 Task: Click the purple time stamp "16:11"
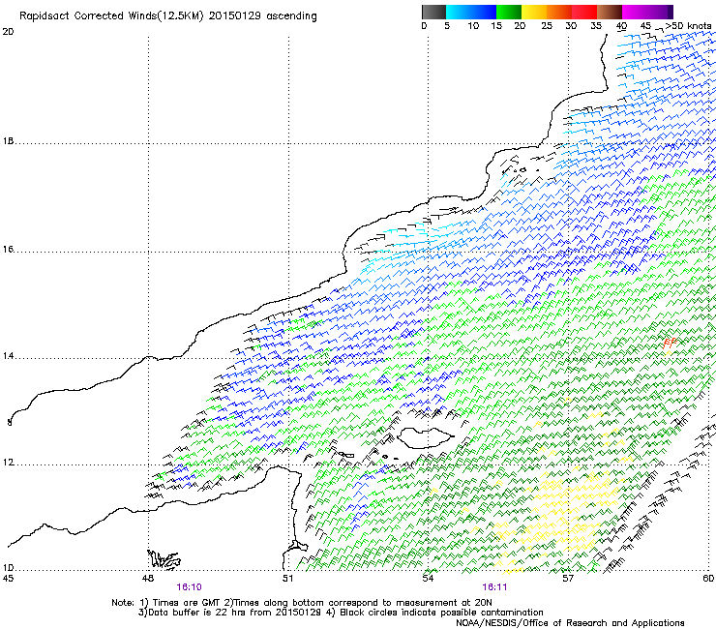(x=494, y=587)
